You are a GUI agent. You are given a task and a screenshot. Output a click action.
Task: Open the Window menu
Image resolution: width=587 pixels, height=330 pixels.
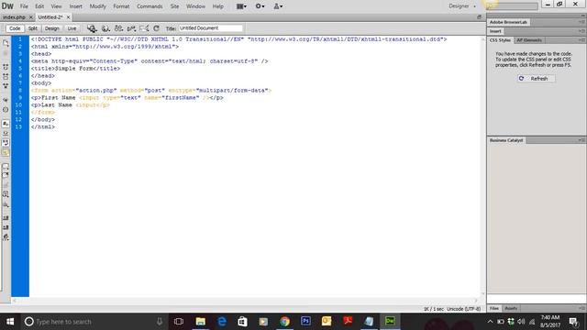(195, 6)
